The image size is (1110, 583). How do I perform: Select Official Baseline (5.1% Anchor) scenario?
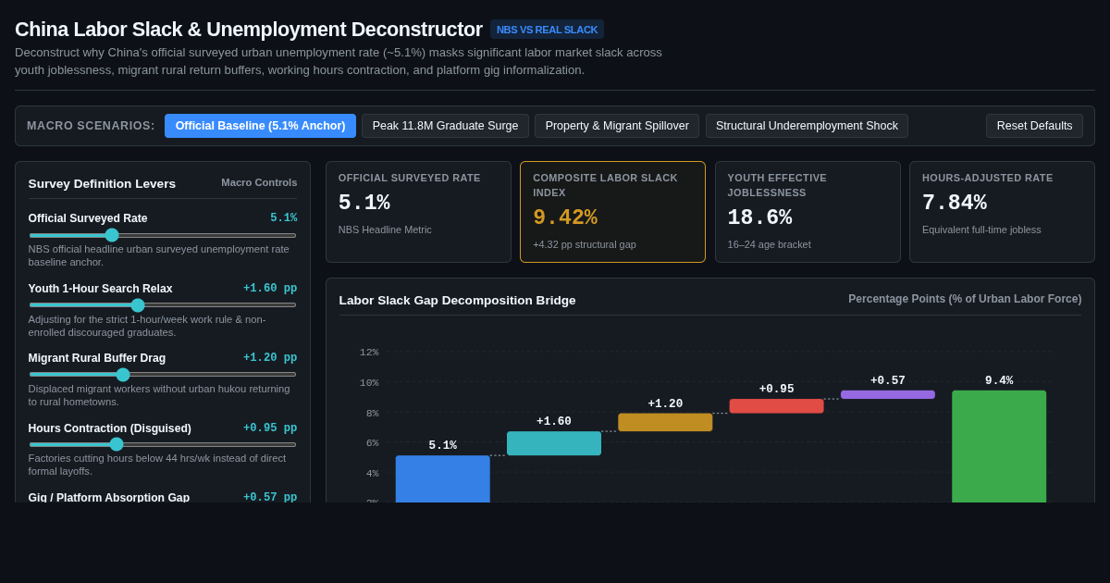coord(260,126)
